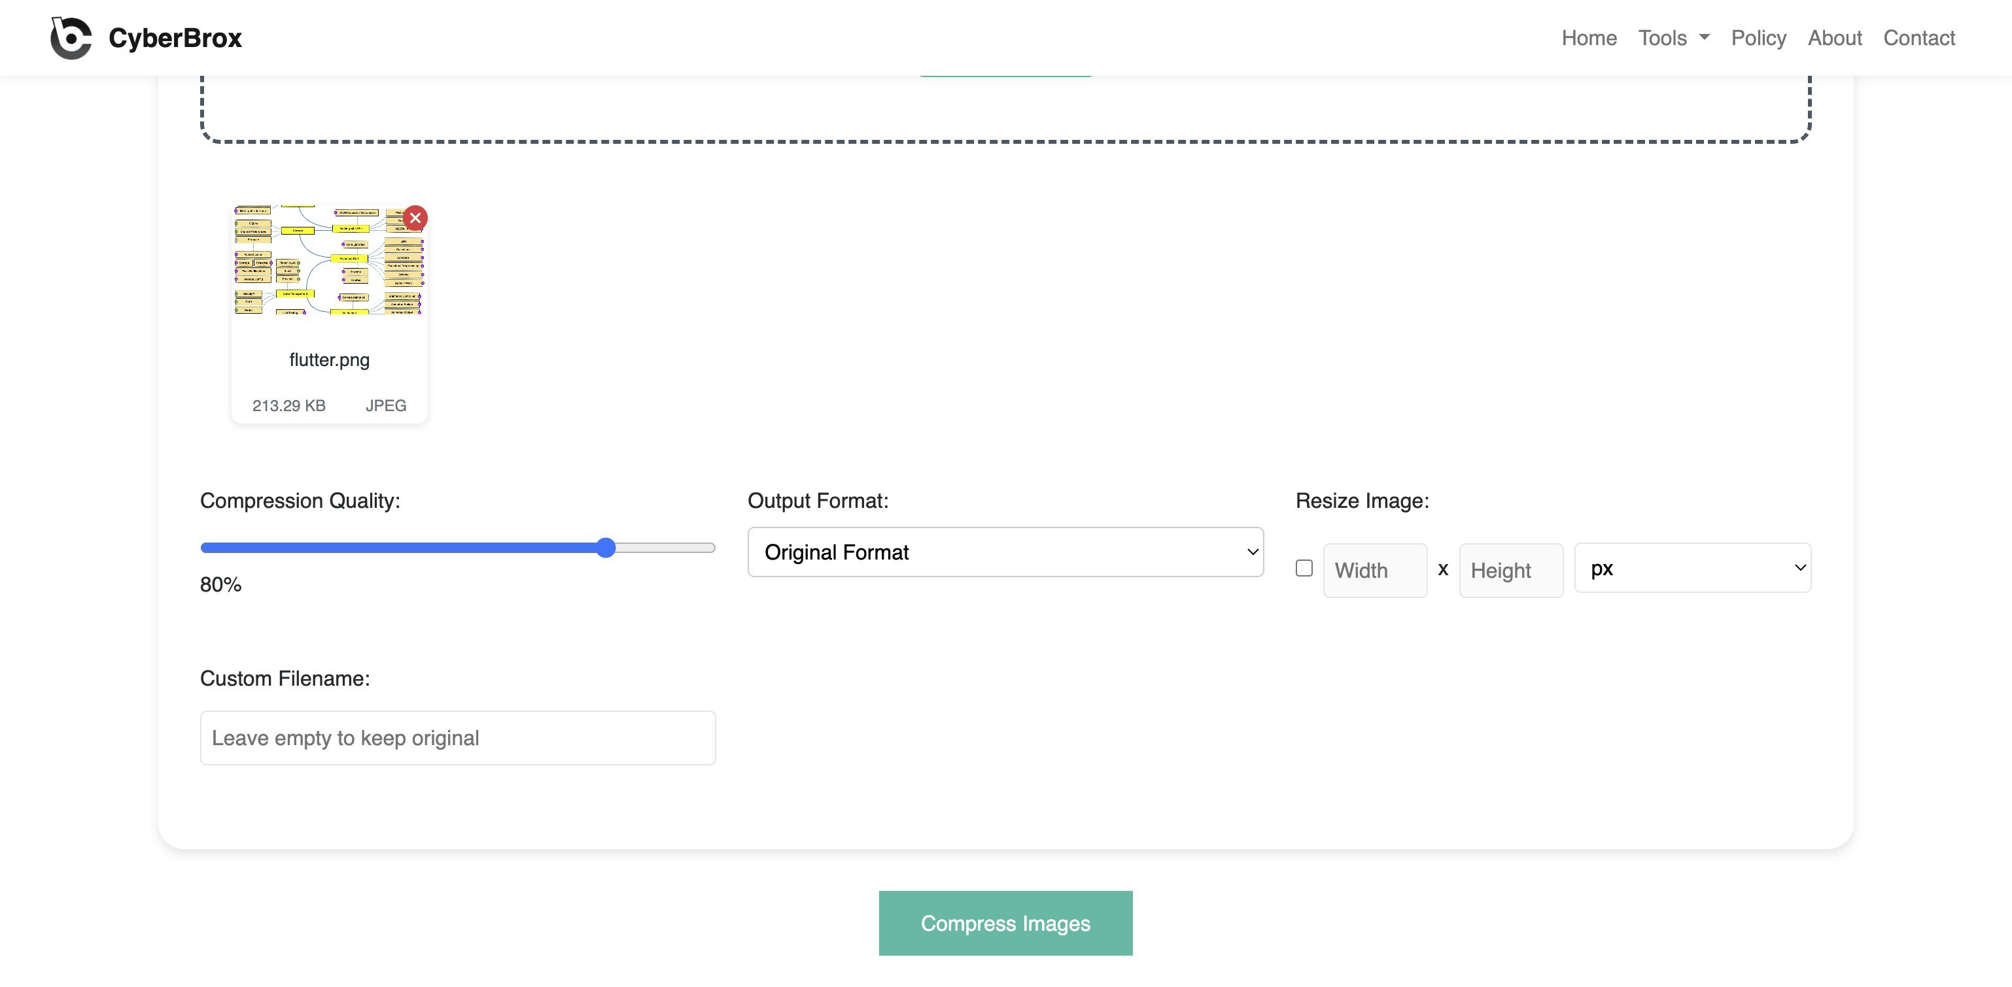The image size is (2012, 987).
Task: Click the CyberBrox brand name
Action: (x=175, y=37)
